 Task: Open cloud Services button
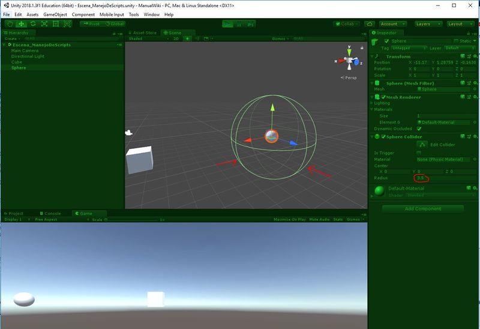370,24
